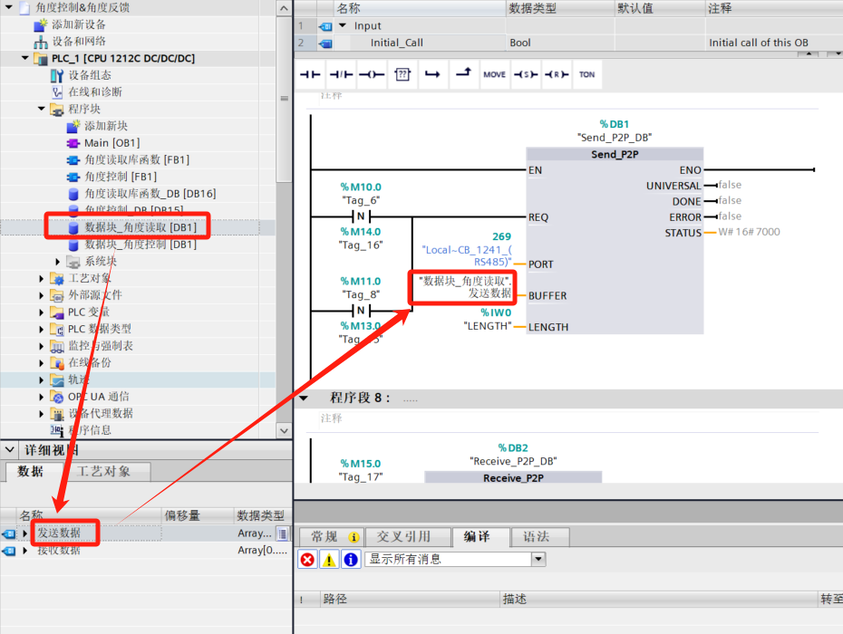This screenshot has height=634, width=843.
Task: Insert a MOVE instruction
Action: [494, 74]
